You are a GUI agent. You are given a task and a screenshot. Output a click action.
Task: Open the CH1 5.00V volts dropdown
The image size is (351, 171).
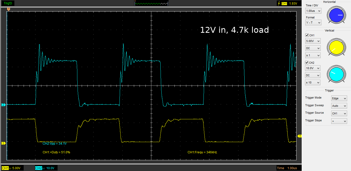pos(313,41)
